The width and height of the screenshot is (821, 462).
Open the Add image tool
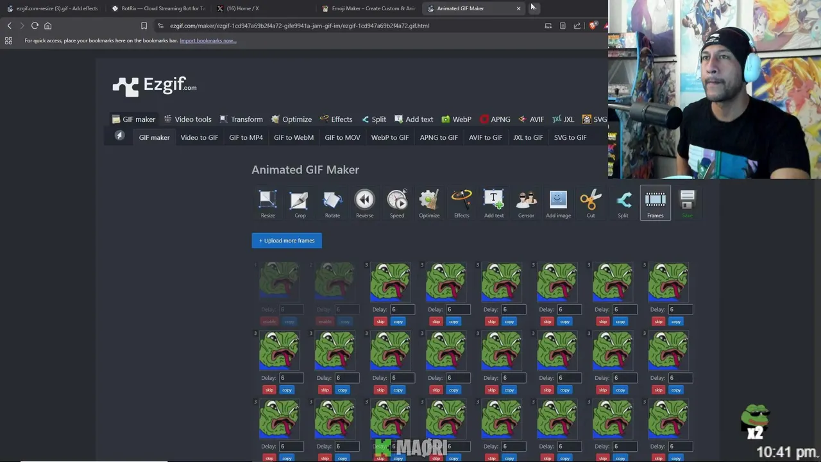(558, 203)
